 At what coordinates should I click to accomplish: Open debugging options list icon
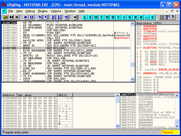(161, 17)
